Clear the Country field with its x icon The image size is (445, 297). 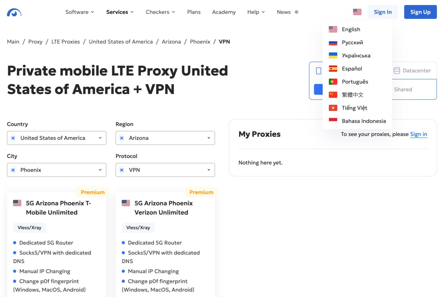[13, 138]
